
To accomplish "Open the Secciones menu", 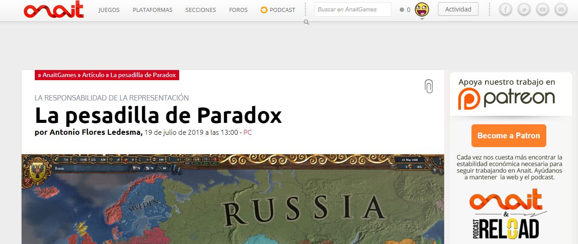I will (201, 10).
